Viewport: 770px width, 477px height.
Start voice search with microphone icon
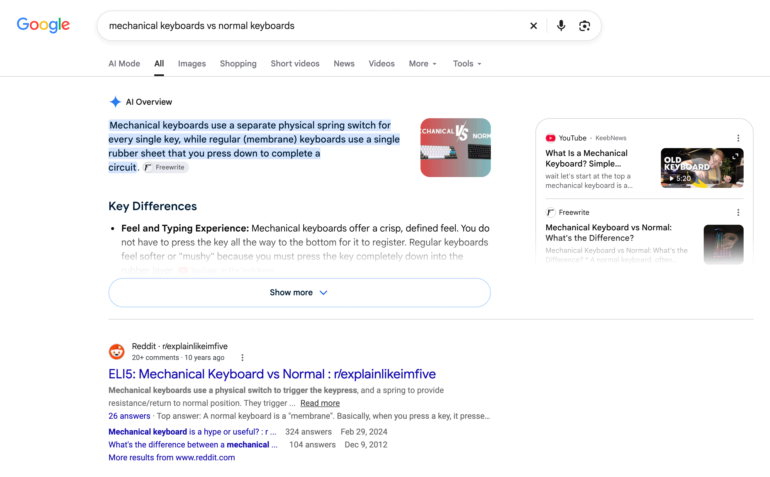click(x=561, y=25)
